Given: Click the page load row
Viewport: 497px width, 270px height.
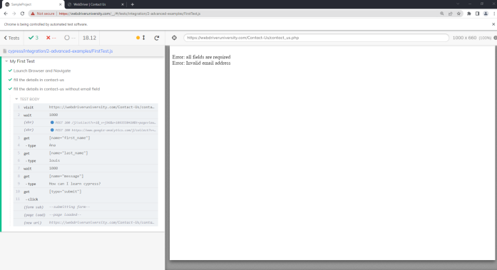Looking at the screenshot, I should (x=86, y=214).
